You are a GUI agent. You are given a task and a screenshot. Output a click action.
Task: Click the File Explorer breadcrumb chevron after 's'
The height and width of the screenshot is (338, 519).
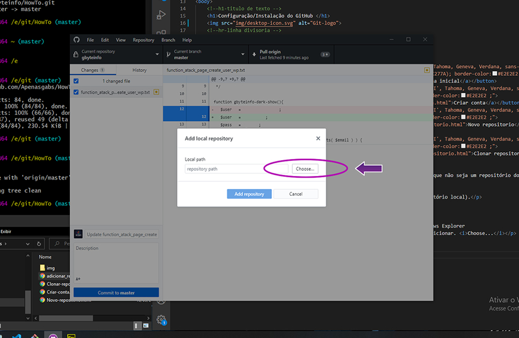coord(5,244)
